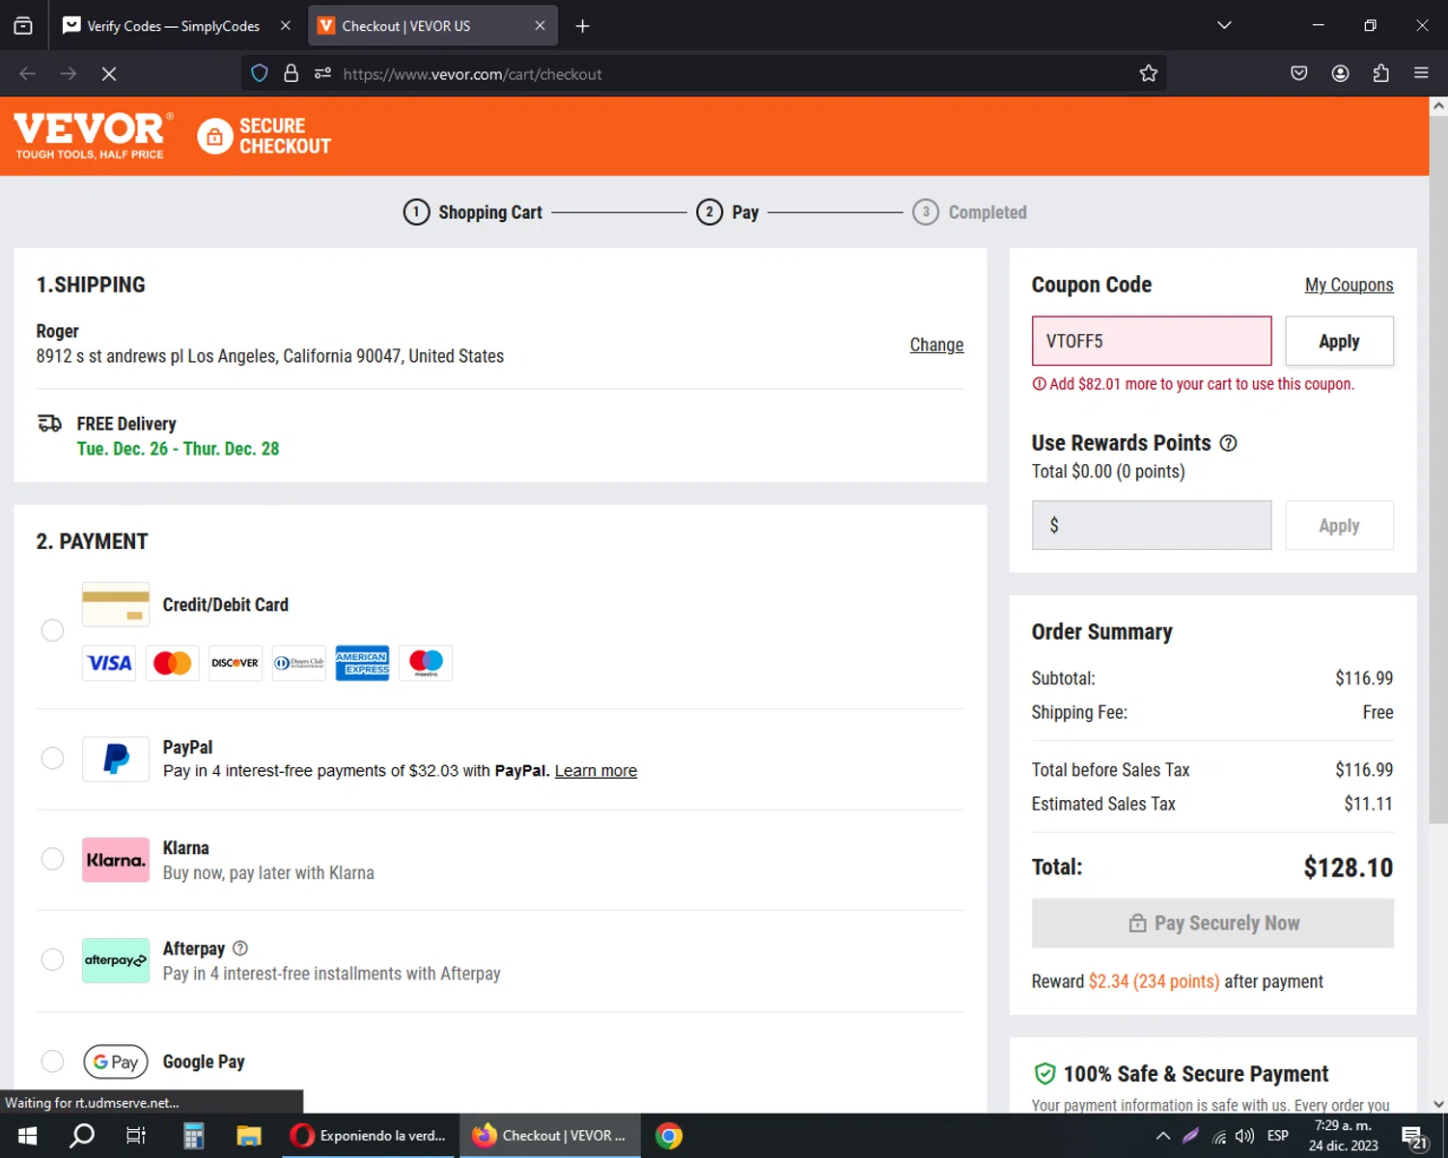Image resolution: width=1448 pixels, height=1158 pixels.
Task: Click the Afterpay help question mark icon
Action: pos(240,948)
